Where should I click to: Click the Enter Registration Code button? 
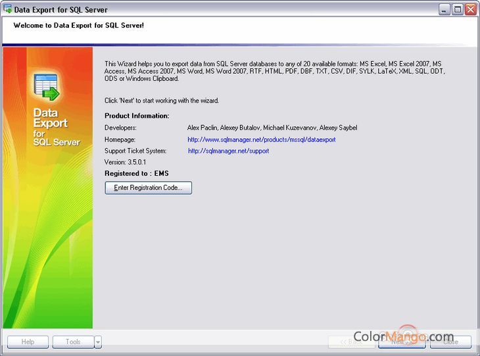[x=148, y=188]
